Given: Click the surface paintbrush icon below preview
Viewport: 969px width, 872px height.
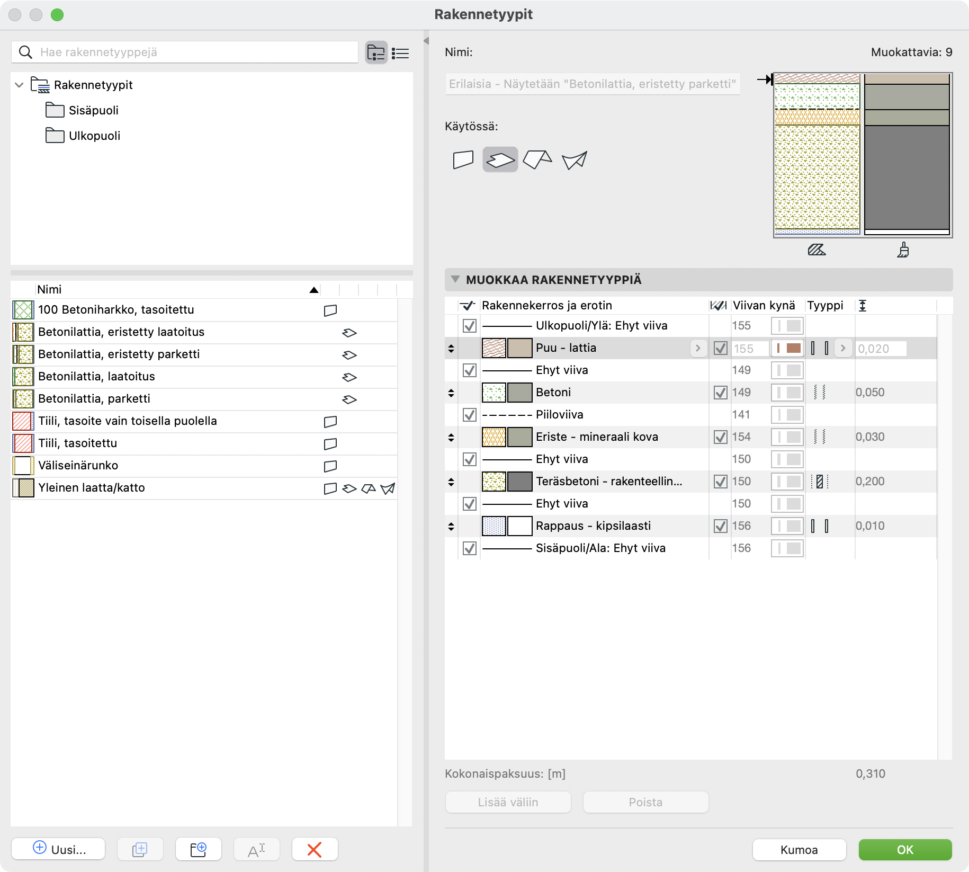Looking at the screenshot, I should click(903, 250).
